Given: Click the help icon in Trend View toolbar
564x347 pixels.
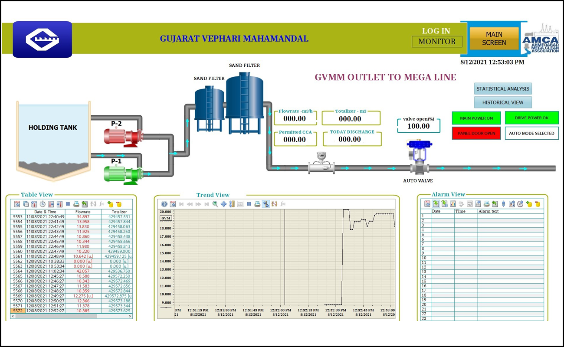Looking at the screenshot, I should [x=164, y=204].
